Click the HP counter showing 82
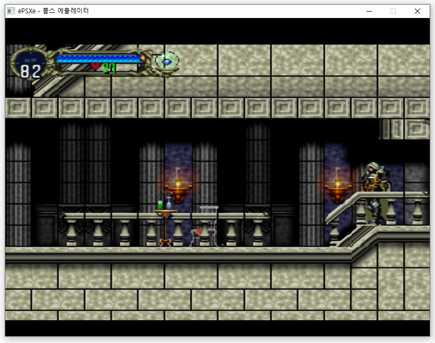This screenshot has width=435, height=343. tap(31, 72)
